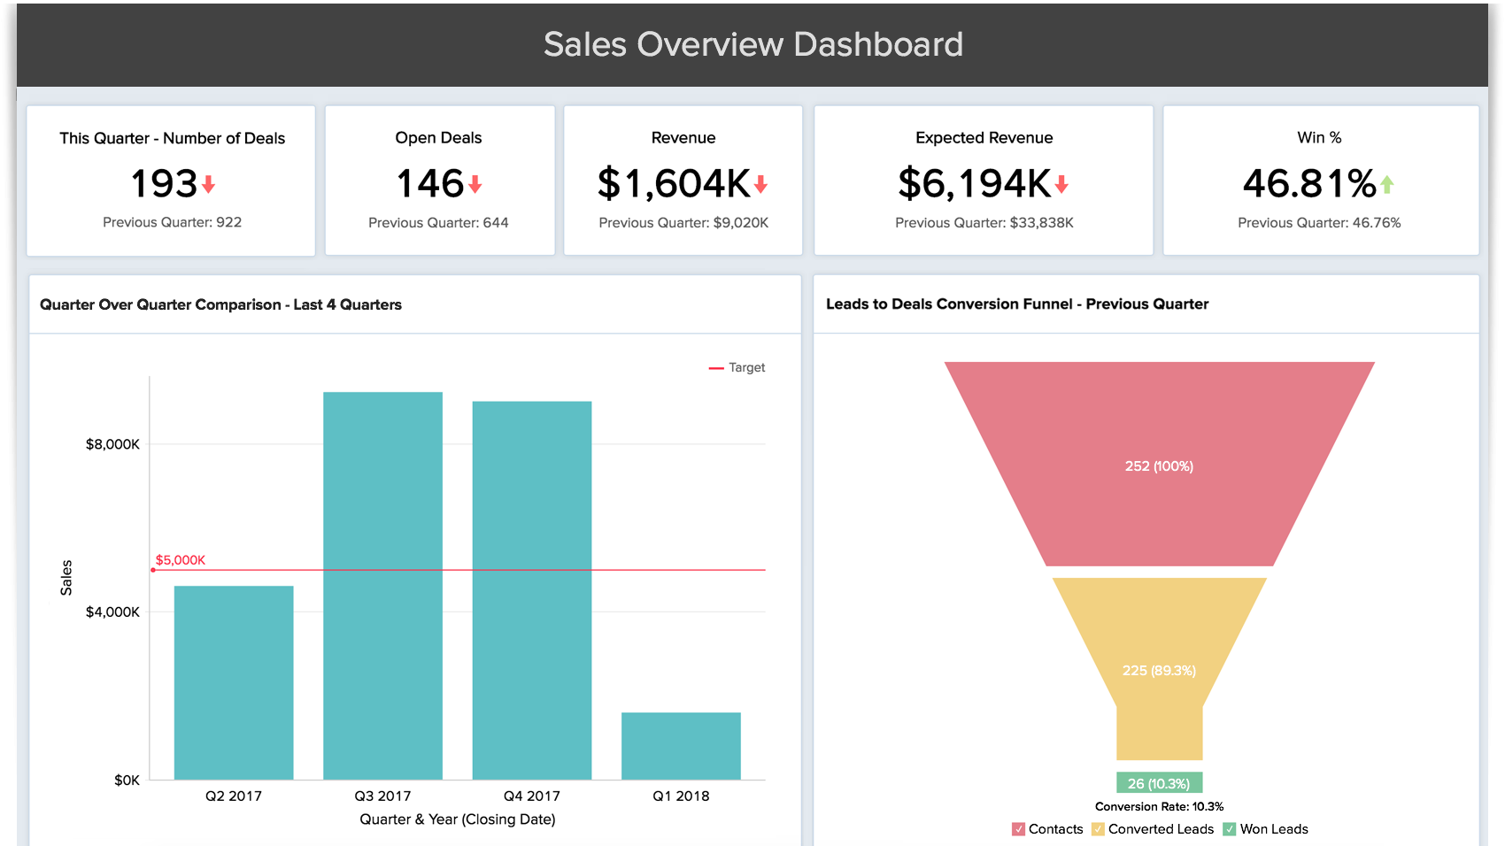The image size is (1505, 846).
Task: Click the $6,194K expected revenue value
Action: [975, 184]
